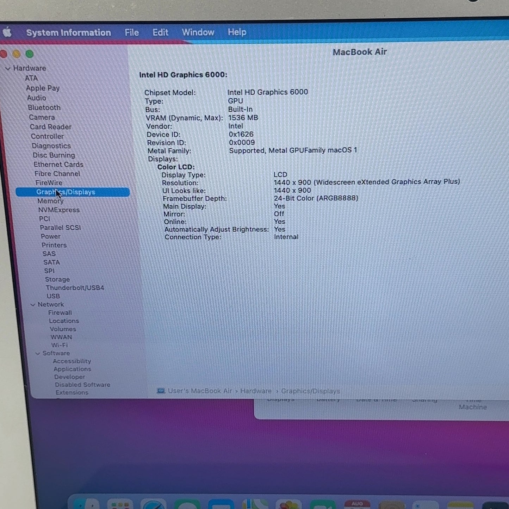Select SAS in the sidebar
The width and height of the screenshot is (509, 509).
[49, 254]
